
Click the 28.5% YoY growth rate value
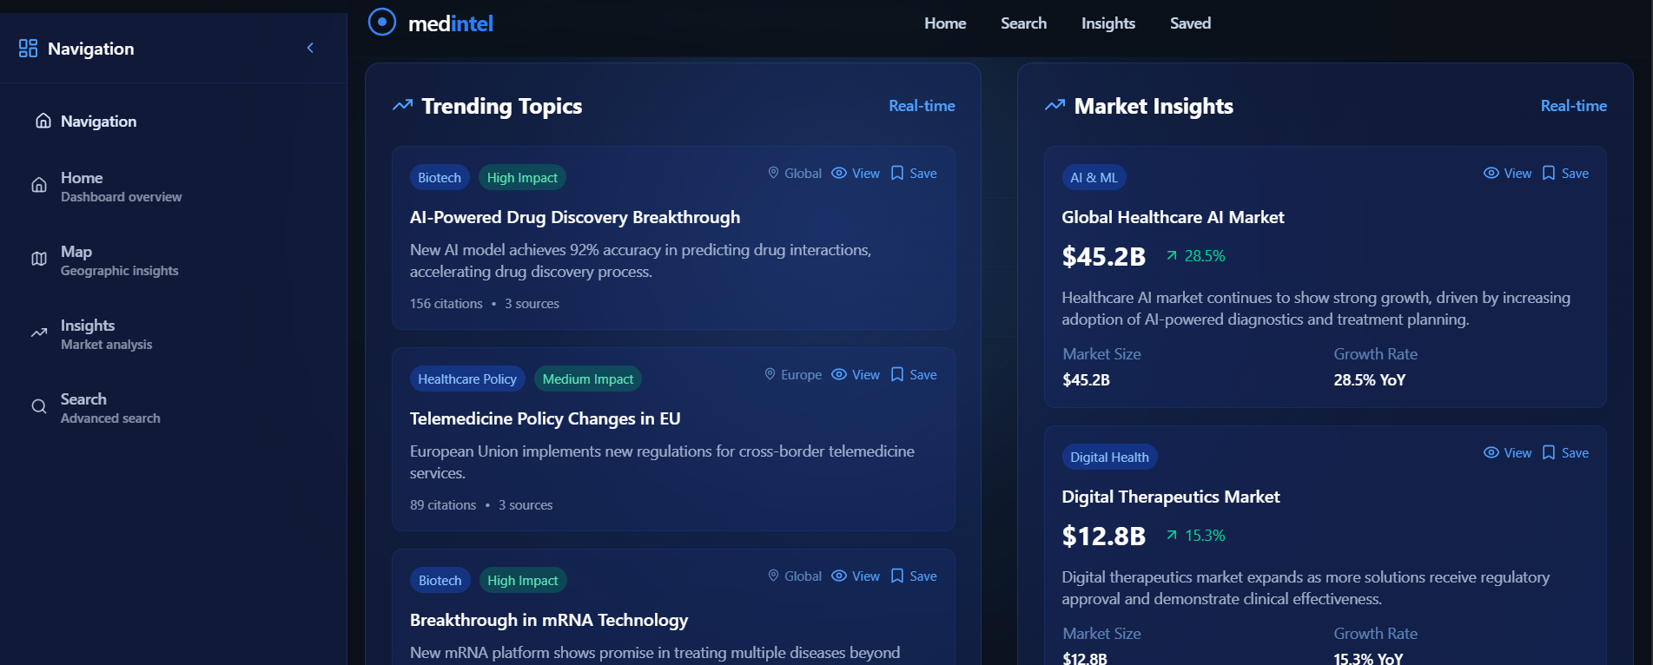pos(1370,379)
